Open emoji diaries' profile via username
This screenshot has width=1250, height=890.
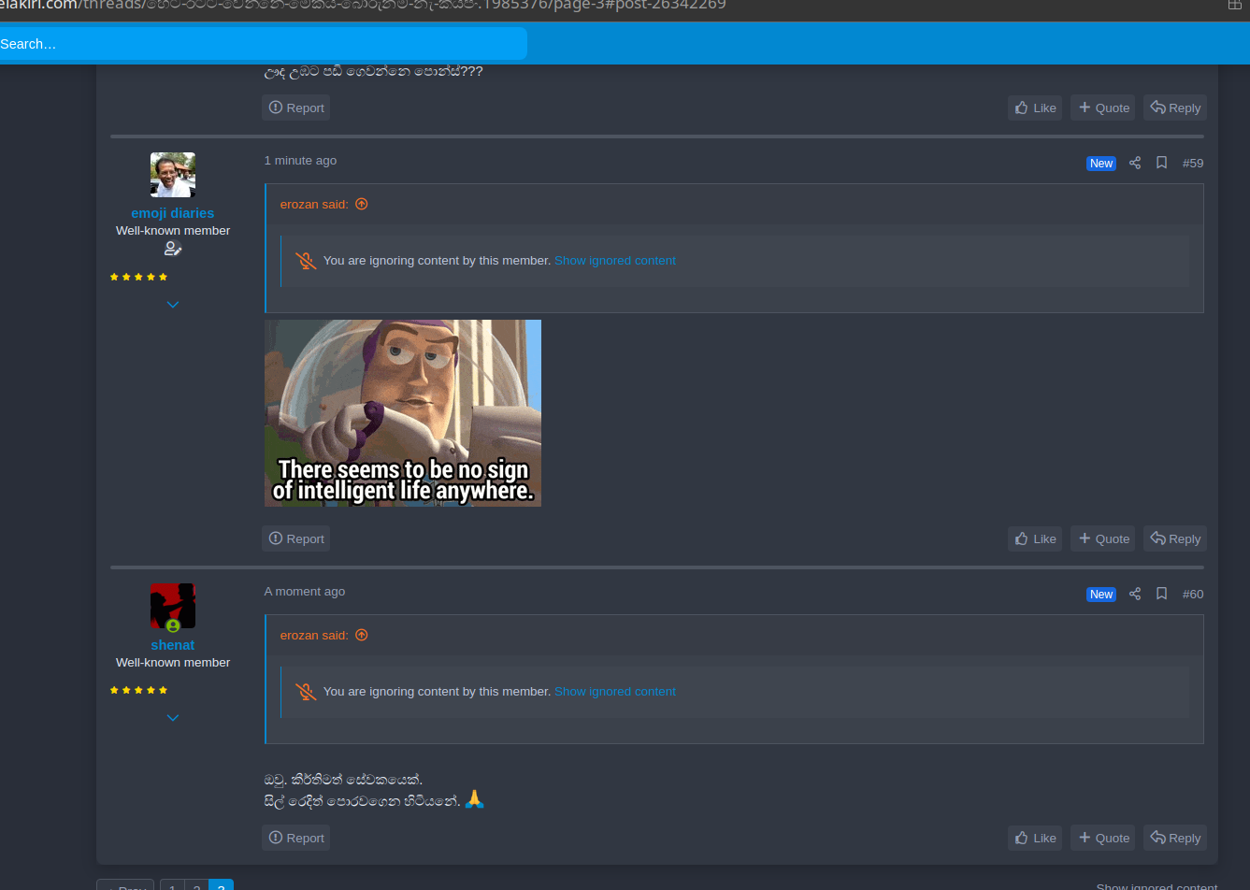173,213
